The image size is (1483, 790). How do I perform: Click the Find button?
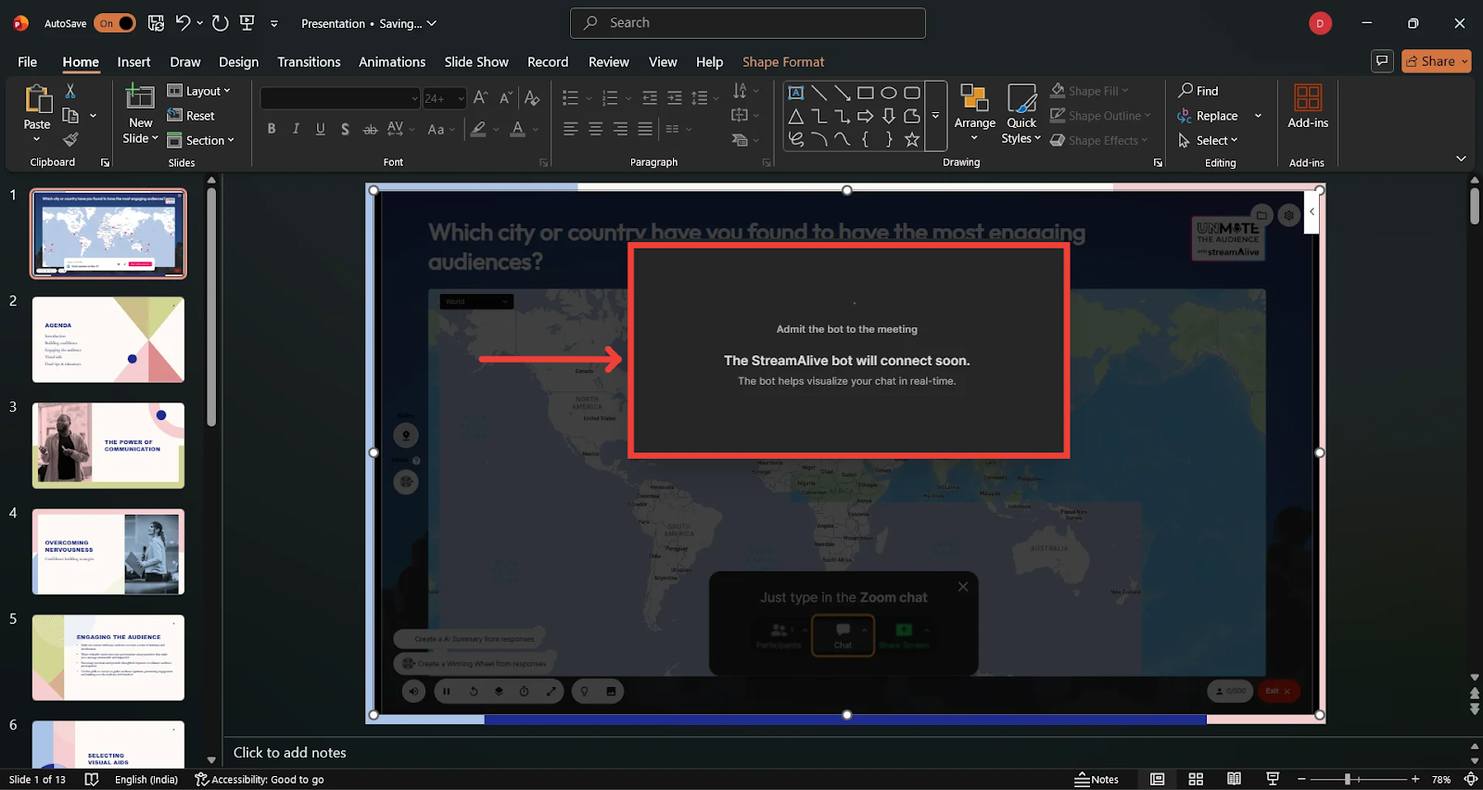click(1198, 91)
